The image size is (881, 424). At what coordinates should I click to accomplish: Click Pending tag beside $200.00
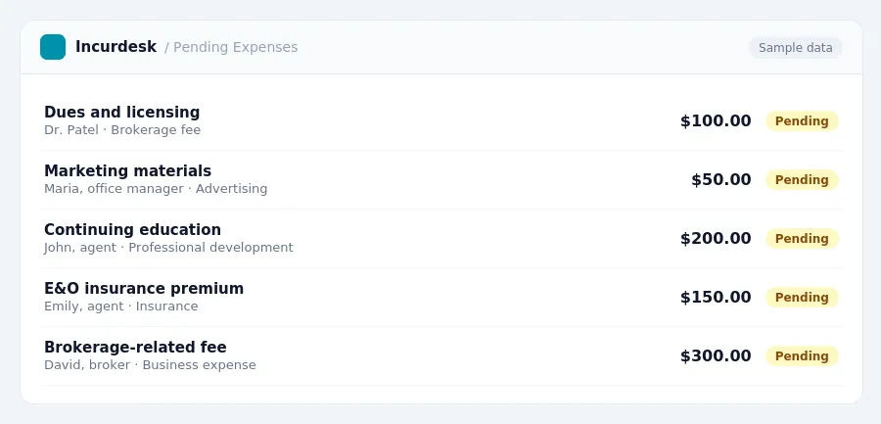coord(802,238)
